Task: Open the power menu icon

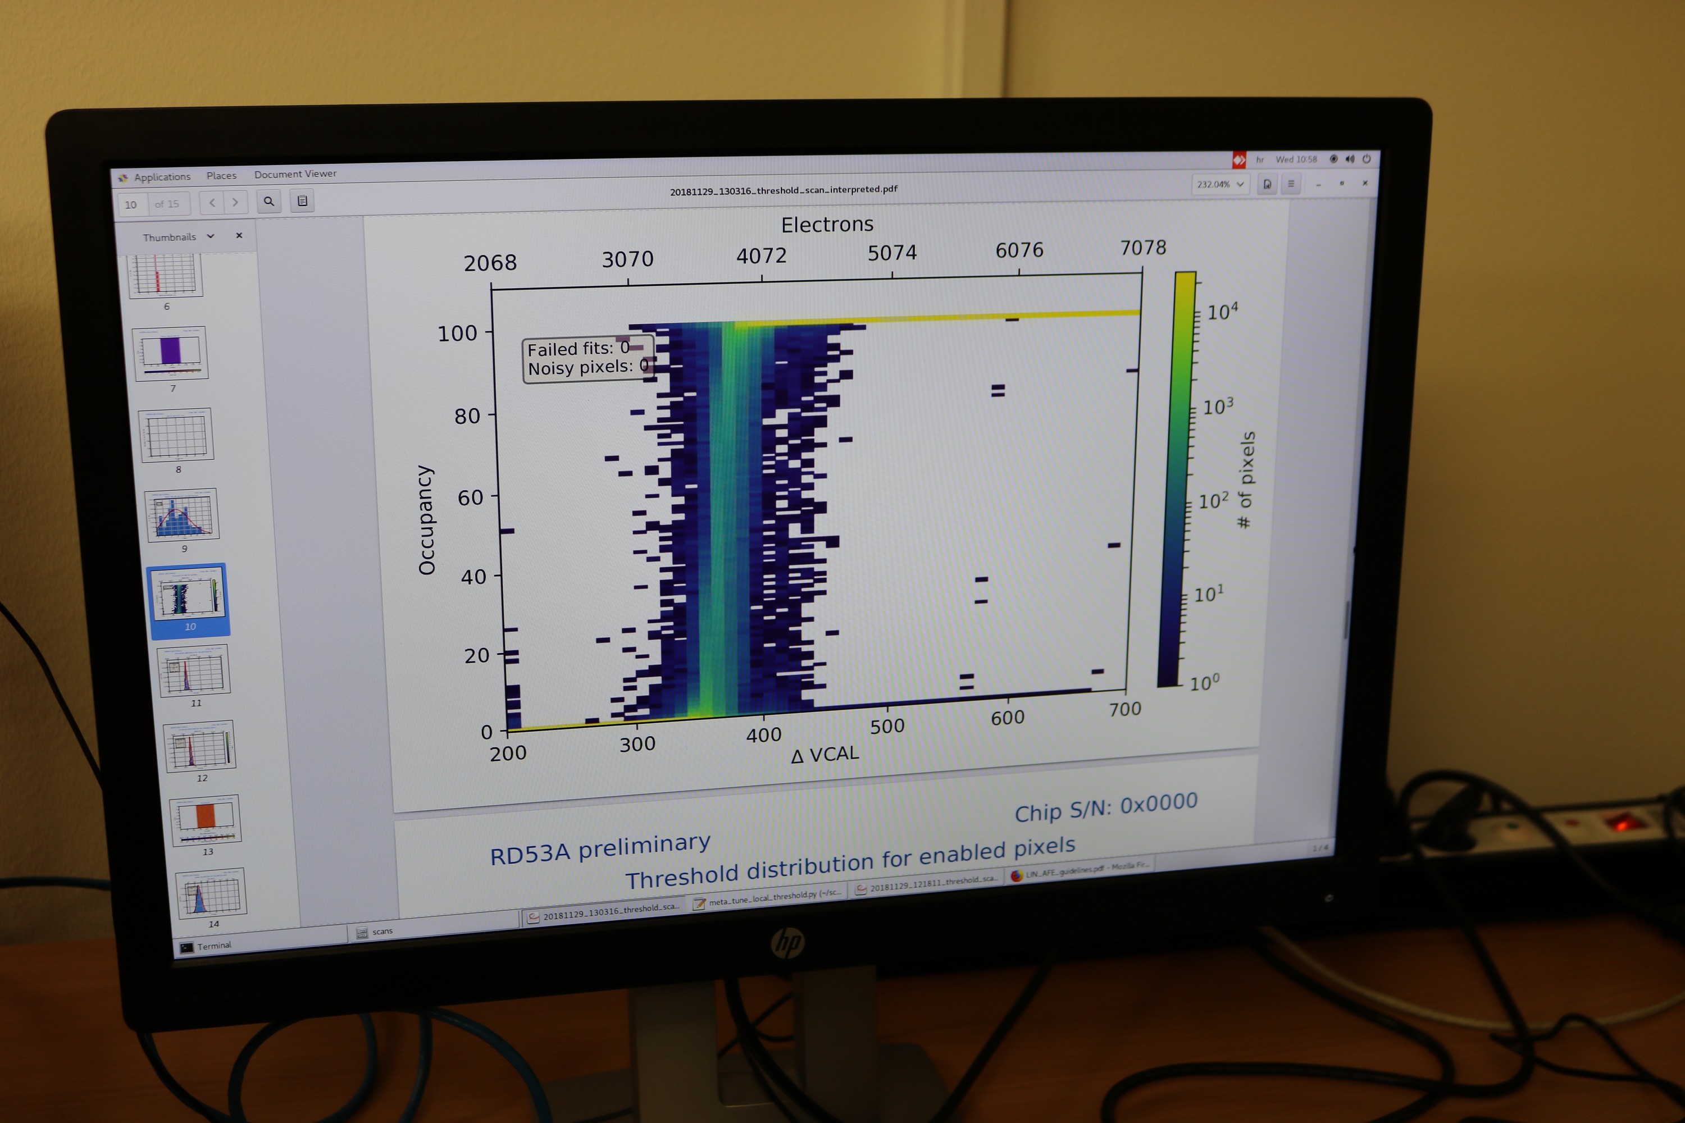Action: coord(1366,159)
